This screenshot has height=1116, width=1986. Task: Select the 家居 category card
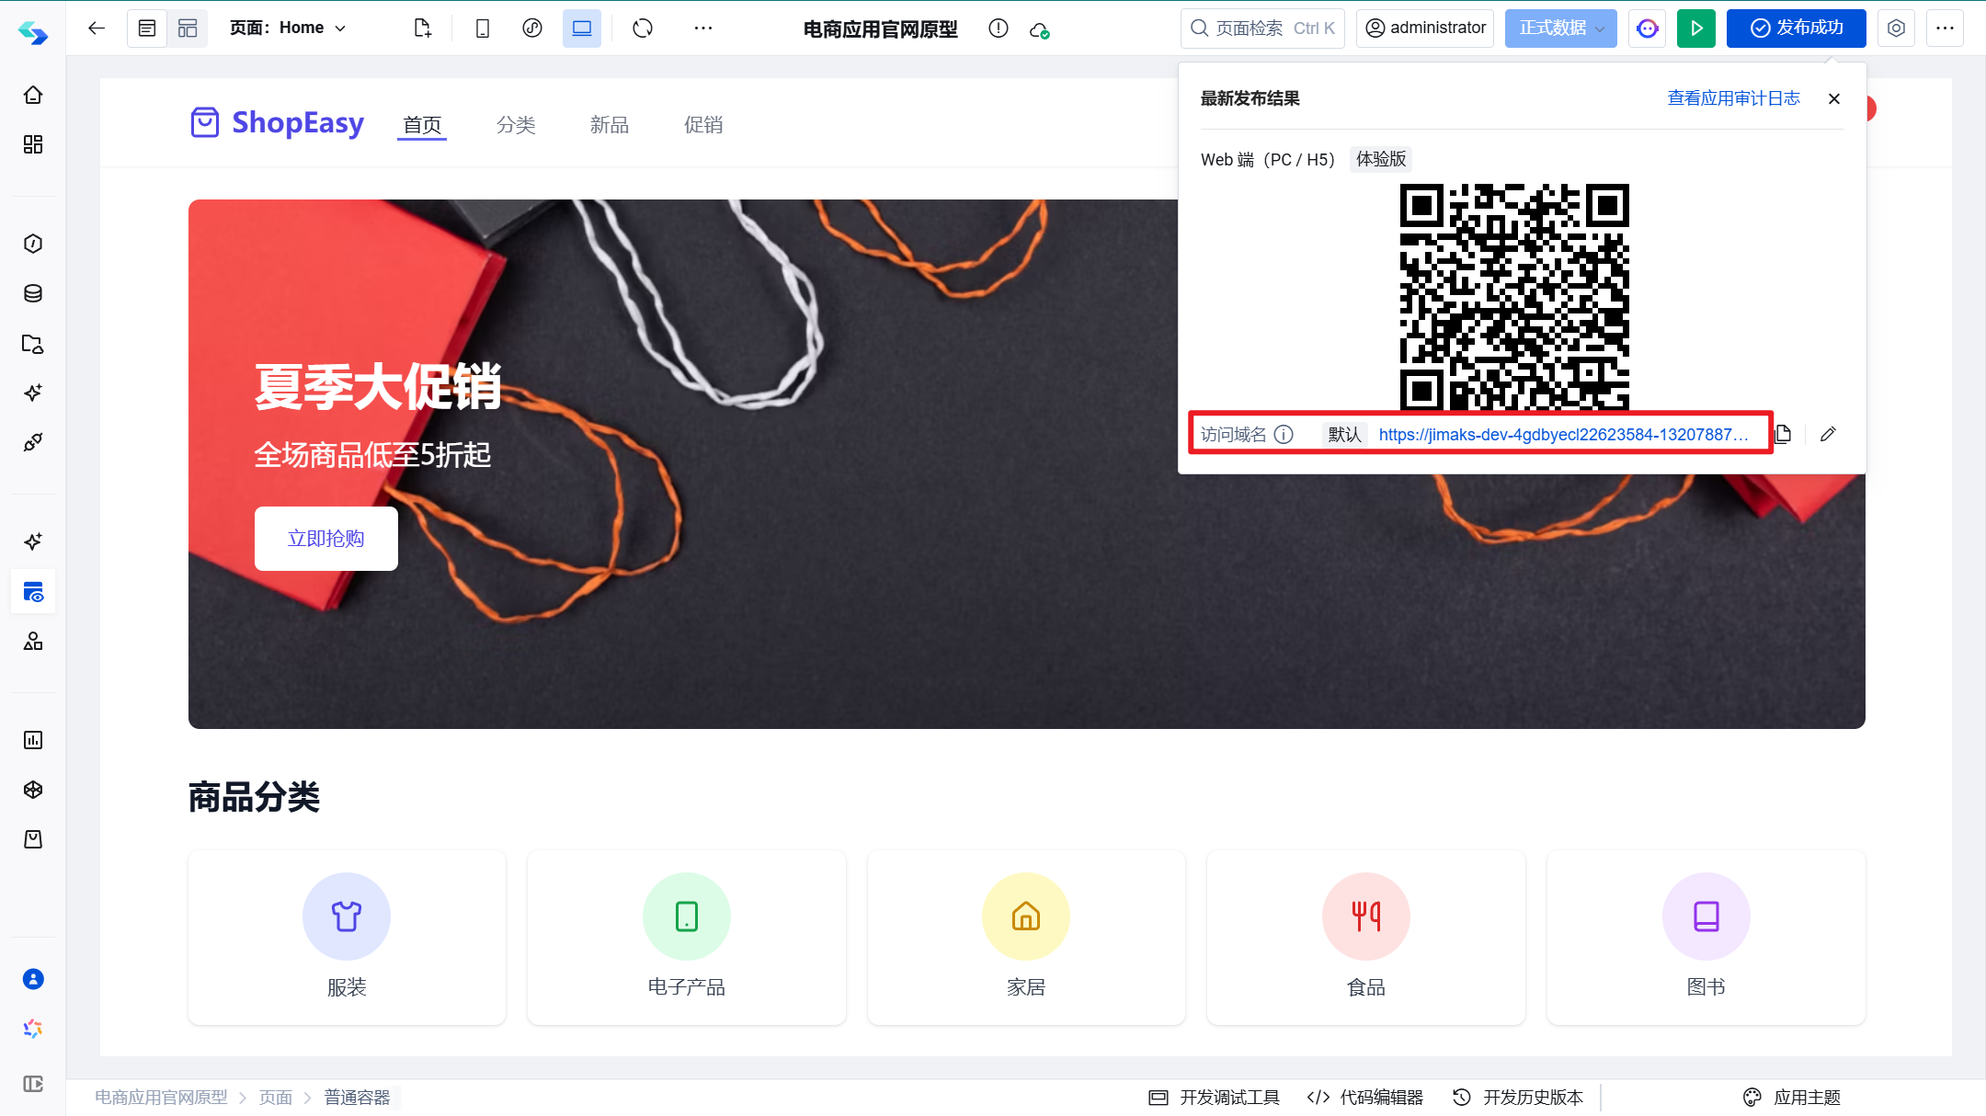1026,938
